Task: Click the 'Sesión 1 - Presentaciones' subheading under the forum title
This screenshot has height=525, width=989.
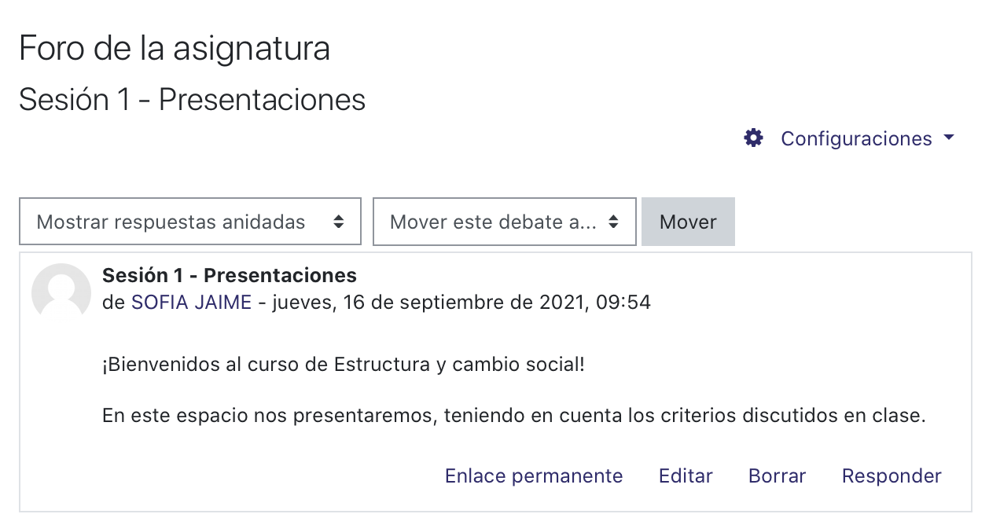Action: tap(193, 100)
